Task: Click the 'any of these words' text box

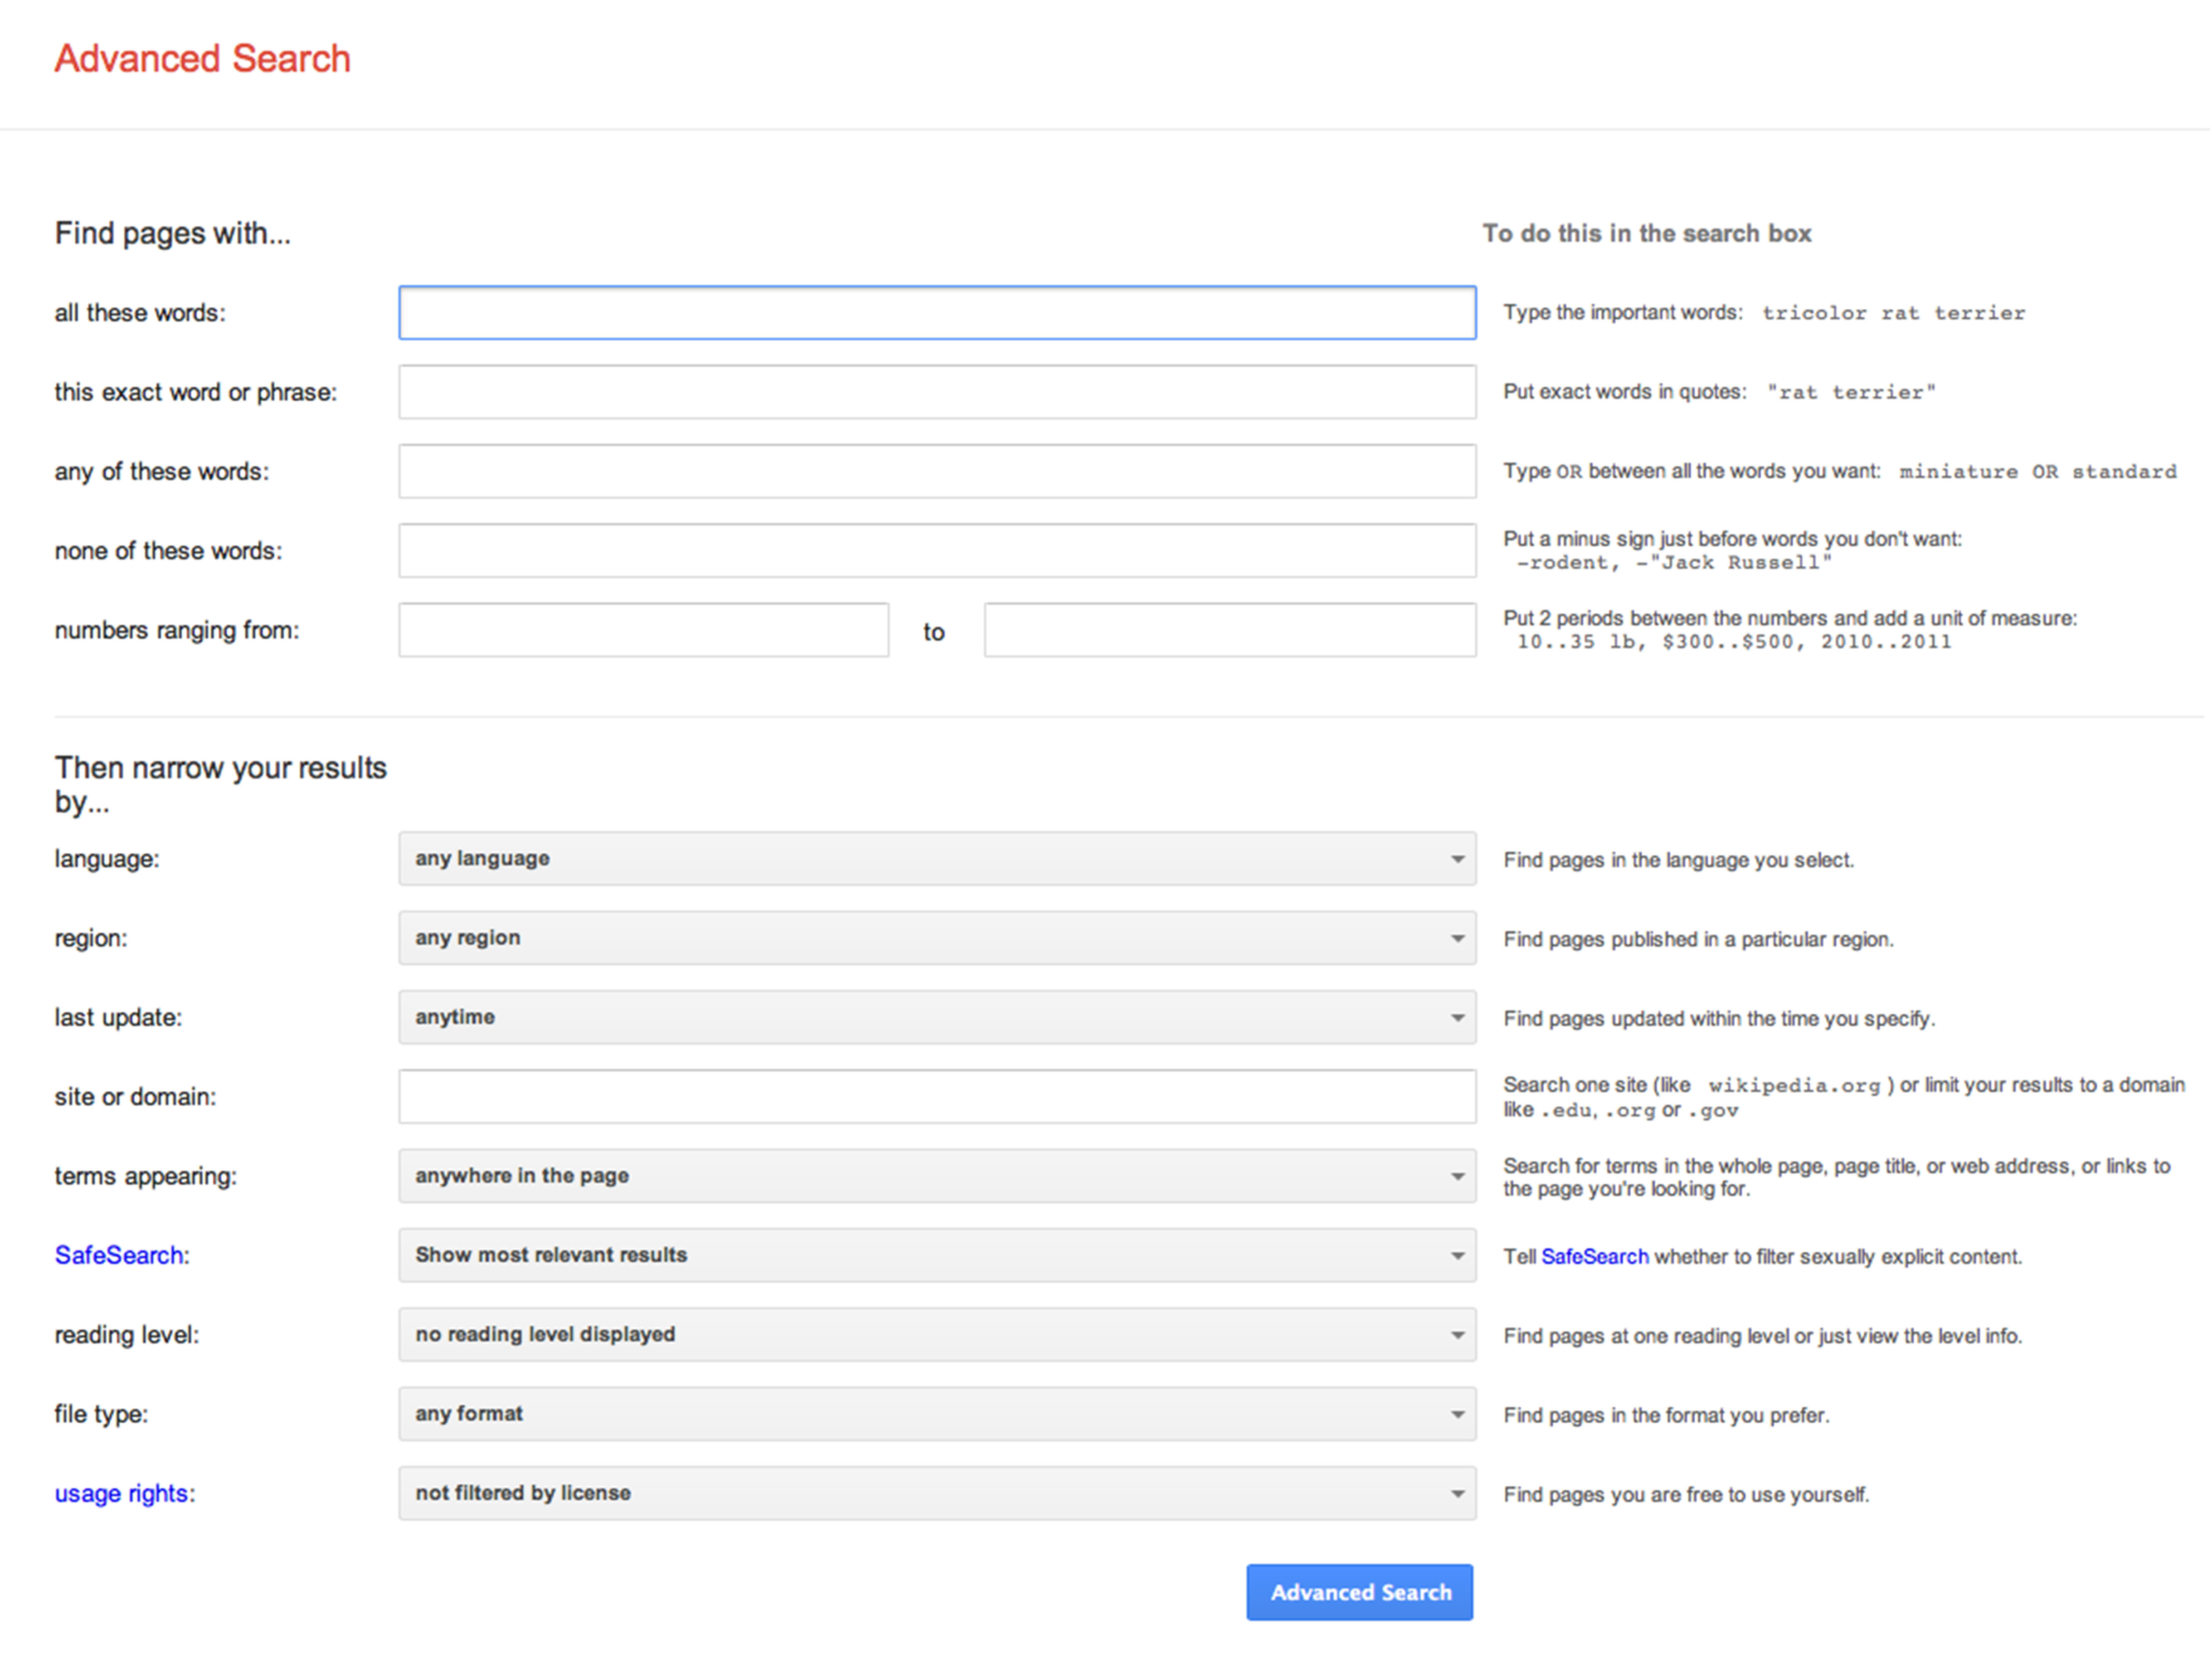Action: (x=936, y=471)
